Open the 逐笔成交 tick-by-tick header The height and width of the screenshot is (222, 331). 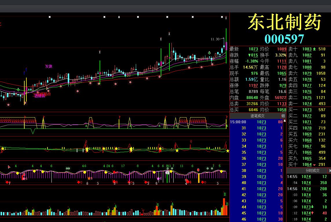257,116
